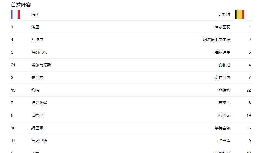Choose player 格列兹曼 number 7

point(39,103)
